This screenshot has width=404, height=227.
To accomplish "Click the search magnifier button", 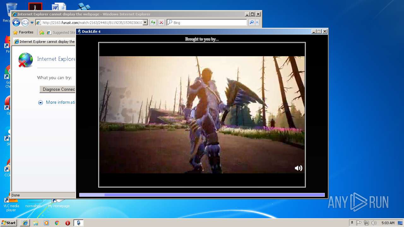I will (252, 22).
